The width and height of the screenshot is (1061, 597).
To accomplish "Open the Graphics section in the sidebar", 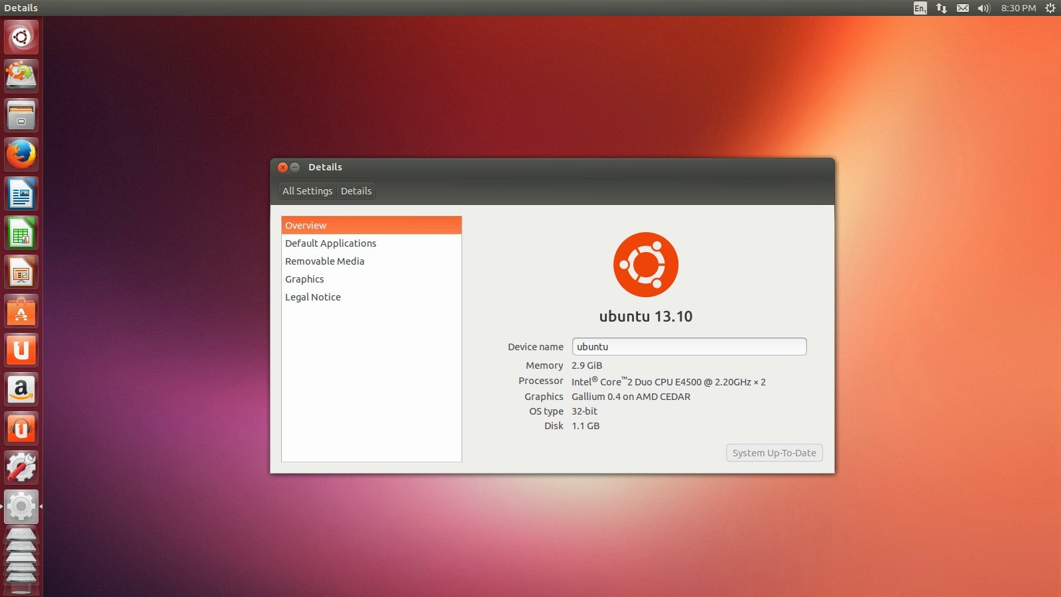I will pyautogui.click(x=371, y=279).
